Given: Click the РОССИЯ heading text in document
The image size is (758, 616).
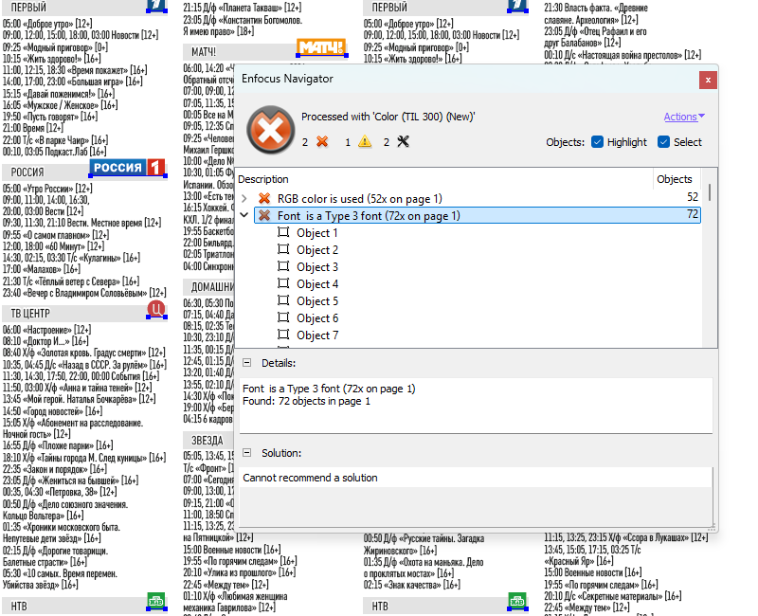Looking at the screenshot, I should point(27,172).
